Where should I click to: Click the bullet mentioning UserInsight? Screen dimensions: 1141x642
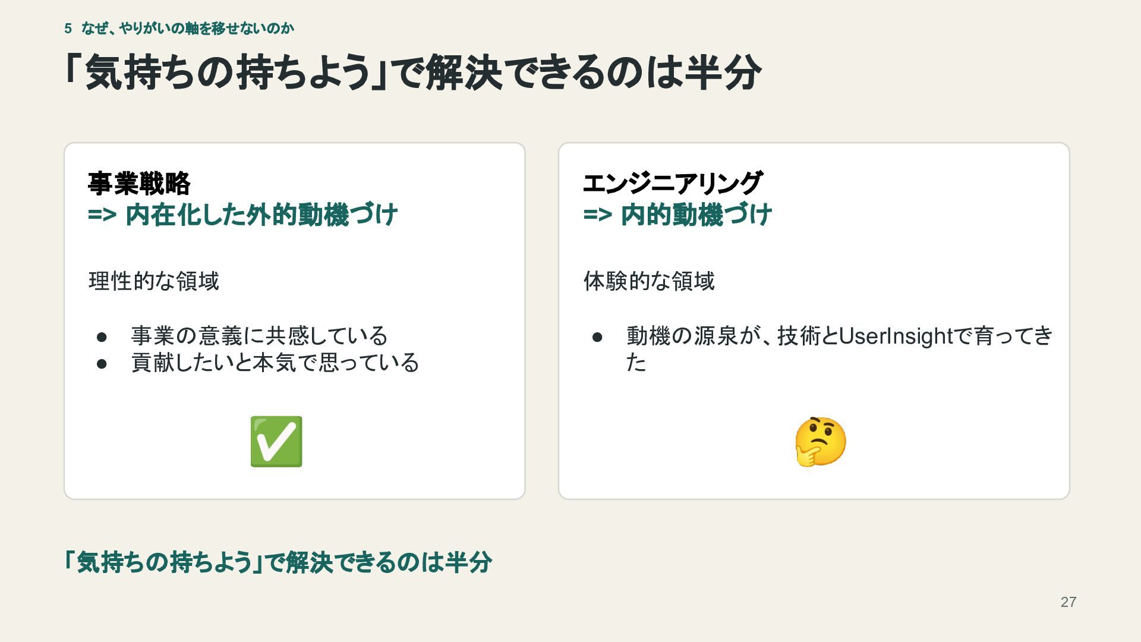[839, 349]
